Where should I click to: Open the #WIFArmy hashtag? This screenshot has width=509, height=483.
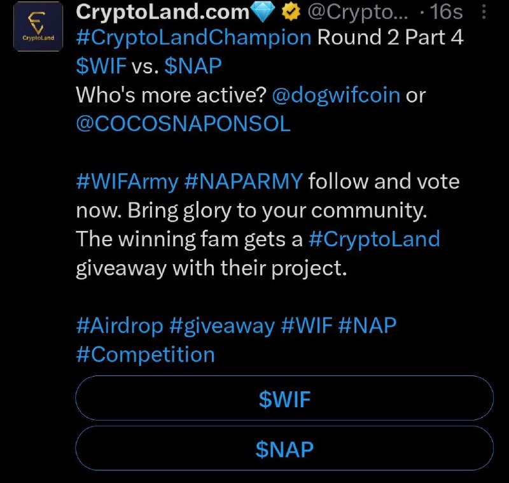point(127,182)
